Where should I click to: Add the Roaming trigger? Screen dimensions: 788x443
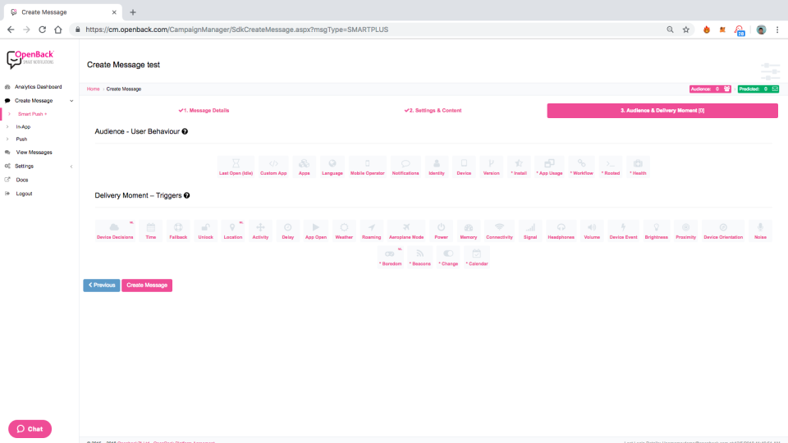pyautogui.click(x=371, y=231)
